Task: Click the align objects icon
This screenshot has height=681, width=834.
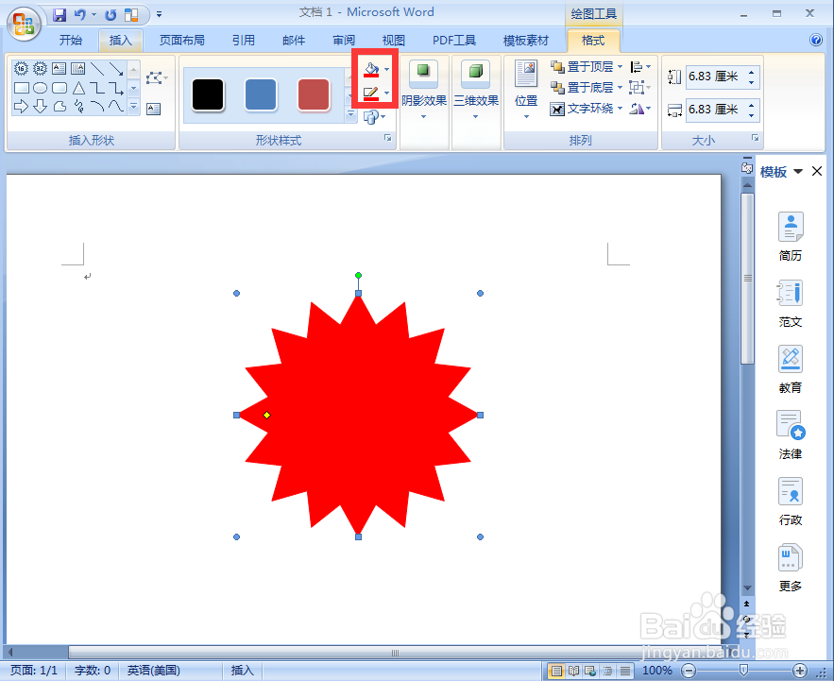Action: pyautogui.click(x=637, y=67)
